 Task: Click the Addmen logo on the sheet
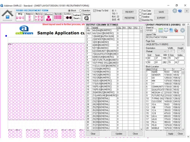(24, 30)
